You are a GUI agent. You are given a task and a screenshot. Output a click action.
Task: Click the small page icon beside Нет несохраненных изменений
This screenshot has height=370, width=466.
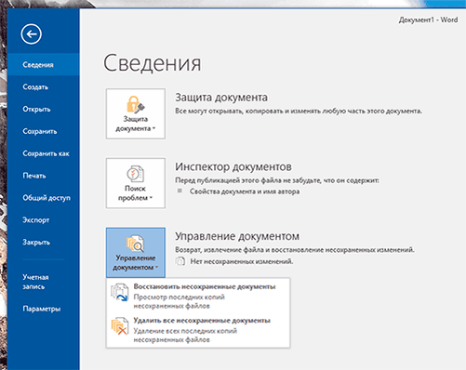tap(180, 261)
